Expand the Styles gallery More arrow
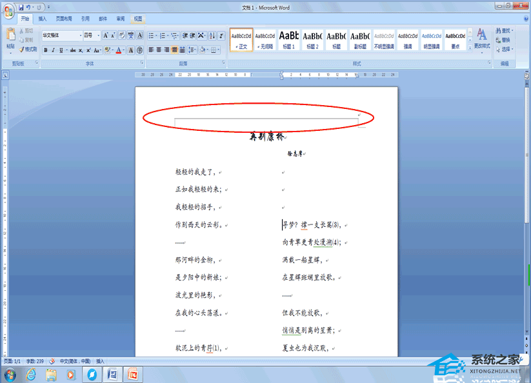 point(470,48)
